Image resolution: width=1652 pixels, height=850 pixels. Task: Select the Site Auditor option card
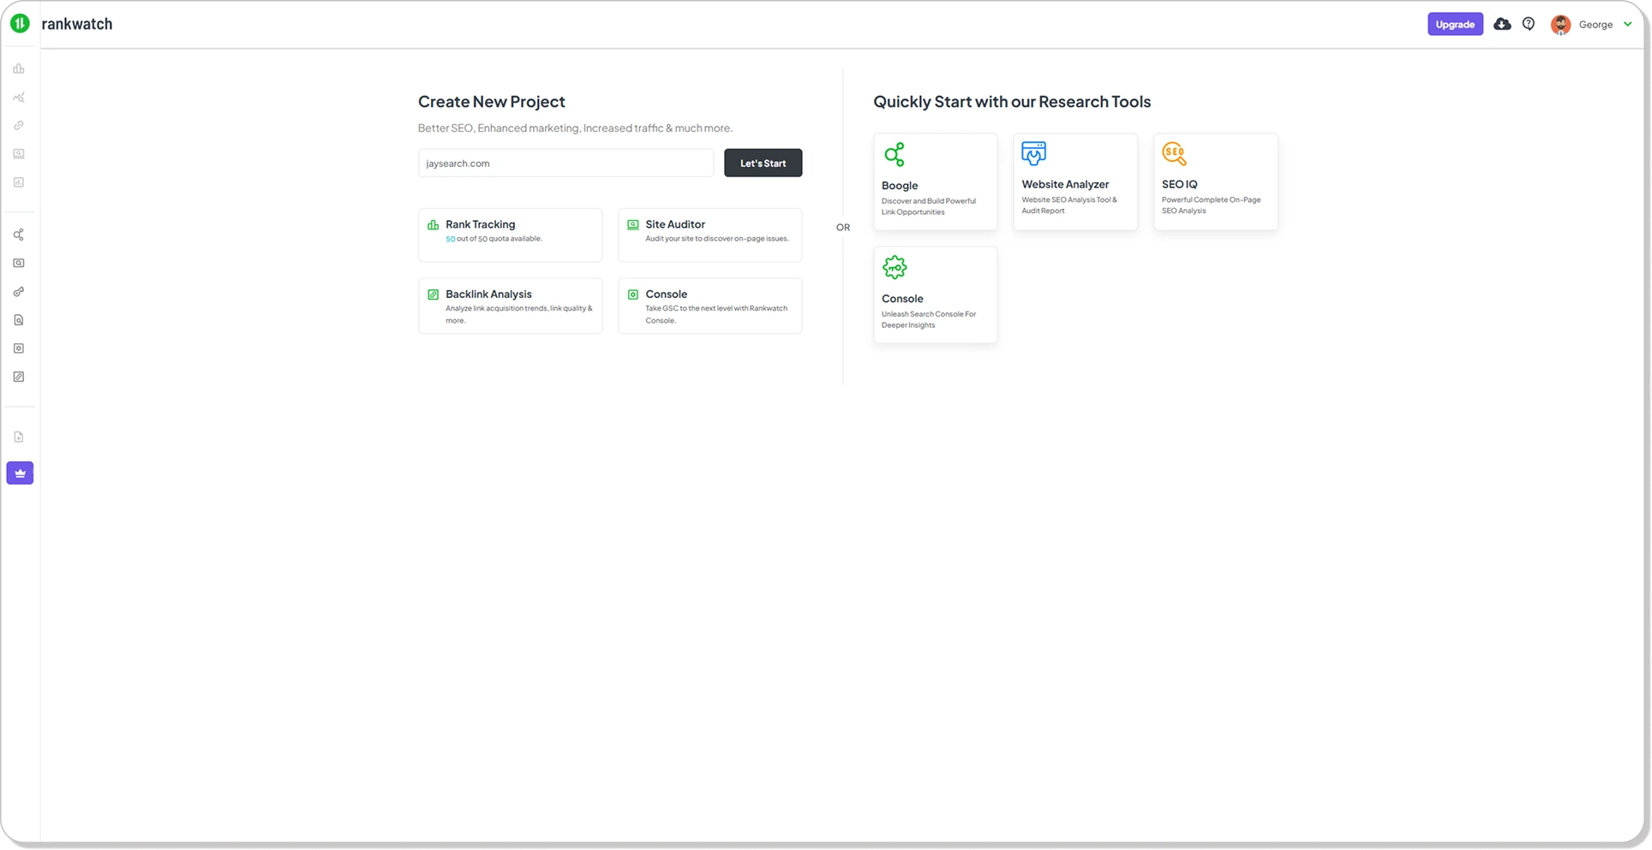pyautogui.click(x=710, y=235)
